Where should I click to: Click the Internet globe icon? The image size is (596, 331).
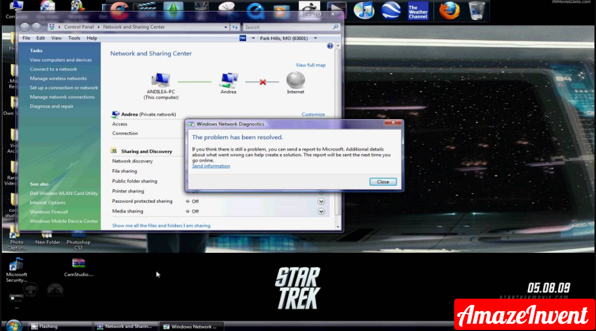coord(296,80)
